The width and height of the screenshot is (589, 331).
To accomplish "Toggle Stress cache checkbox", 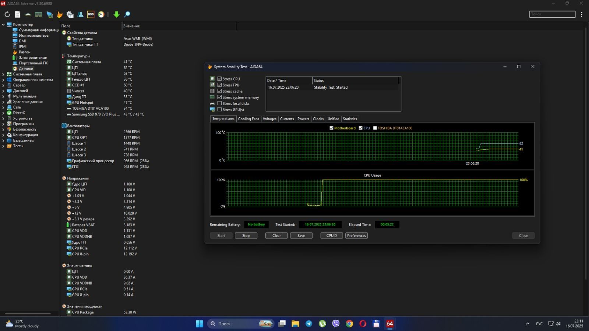I will pos(219,91).
